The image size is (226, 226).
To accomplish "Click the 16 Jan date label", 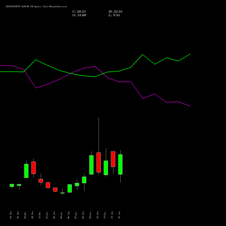I will 119,215.
